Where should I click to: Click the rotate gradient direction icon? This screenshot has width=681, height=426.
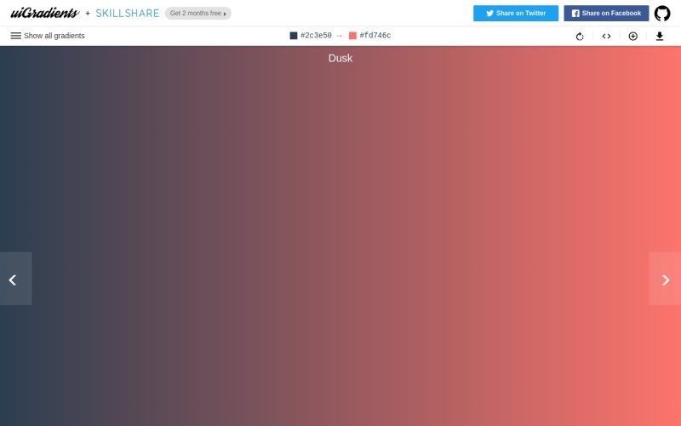[x=580, y=36]
